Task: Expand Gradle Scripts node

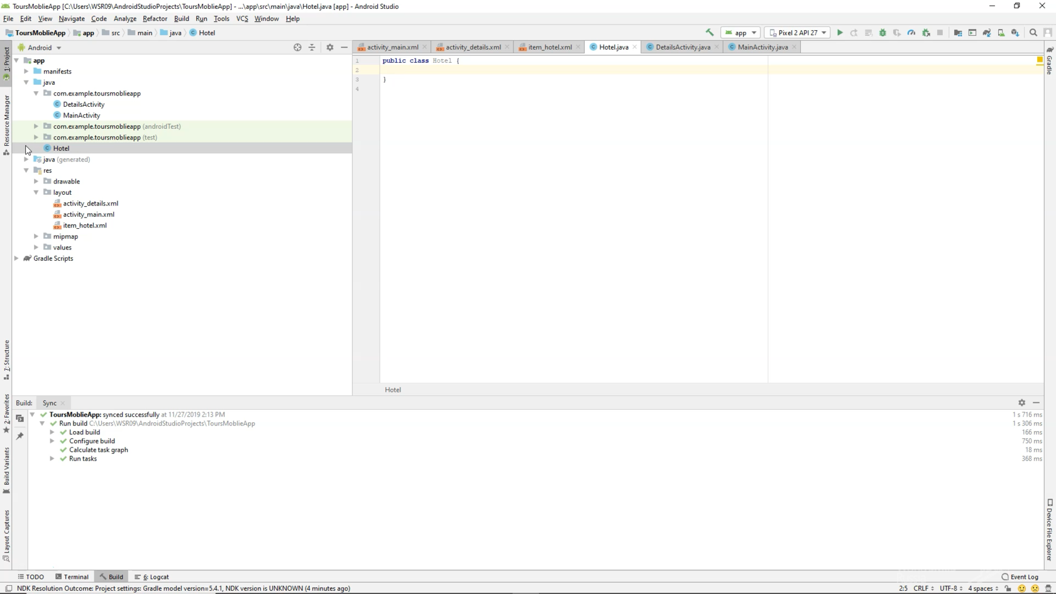Action: (x=17, y=258)
